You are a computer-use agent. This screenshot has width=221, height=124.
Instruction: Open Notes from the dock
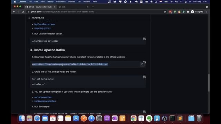coord(68,118)
